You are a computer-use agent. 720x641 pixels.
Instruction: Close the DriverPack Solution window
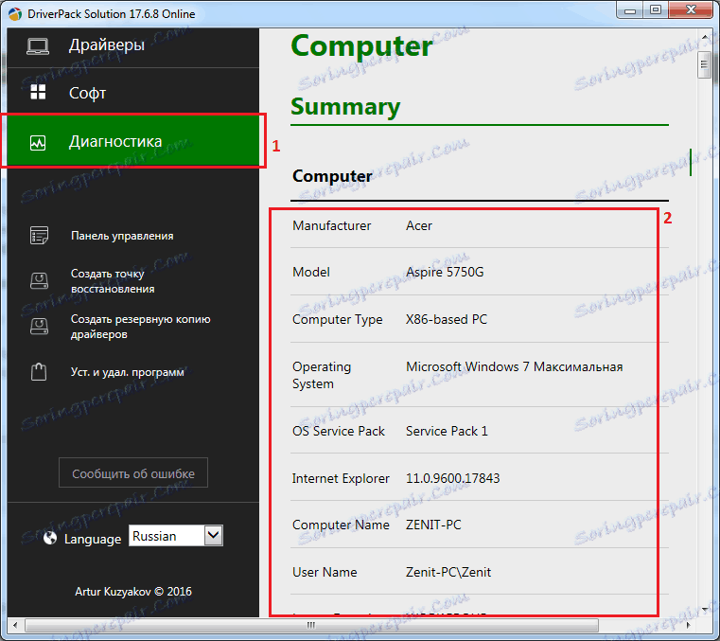(x=691, y=9)
